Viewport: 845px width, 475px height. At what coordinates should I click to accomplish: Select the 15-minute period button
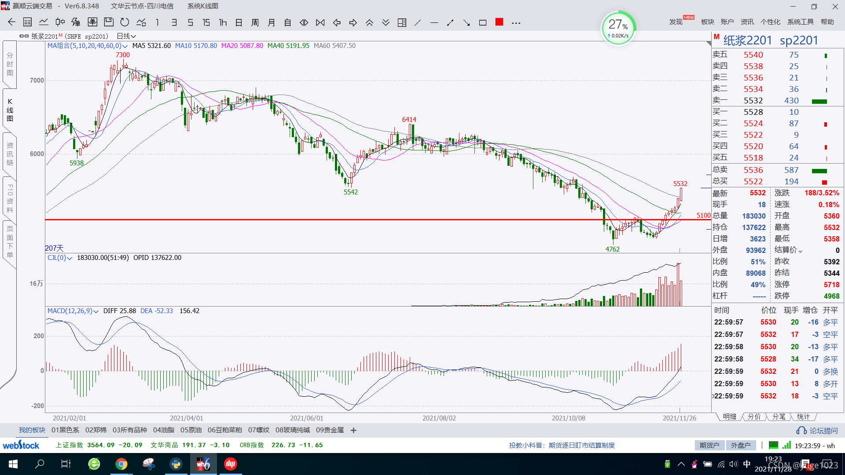click(x=206, y=22)
